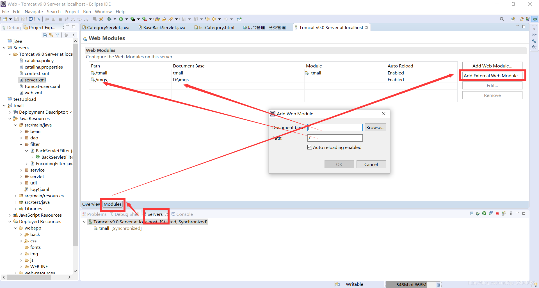The image size is (539, 288).
Task: Click the Add Web Module... button
Action: 492,66
